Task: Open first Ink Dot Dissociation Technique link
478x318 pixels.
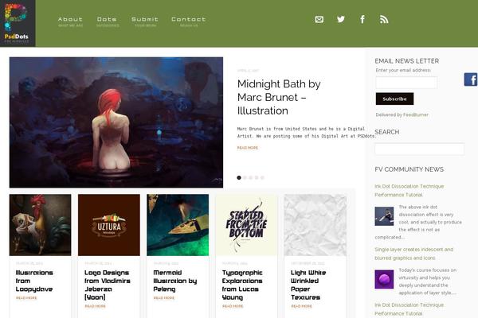Action: tap(409, 191)
